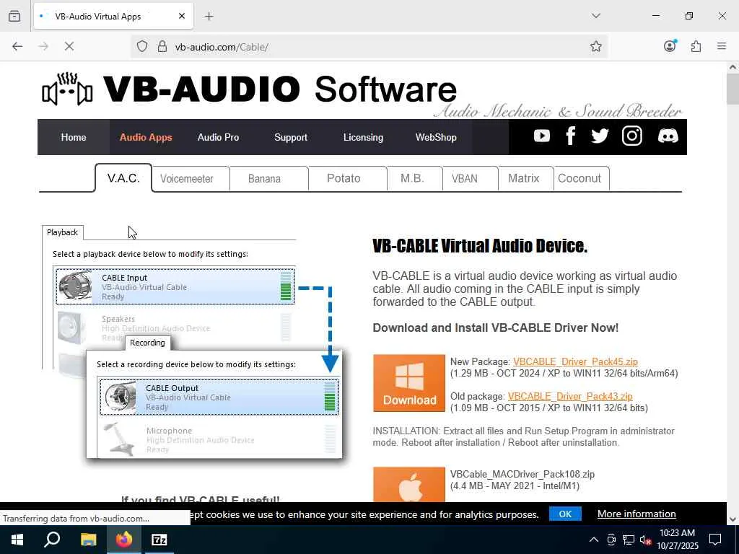Open the WebShop menu

point(436,137)
